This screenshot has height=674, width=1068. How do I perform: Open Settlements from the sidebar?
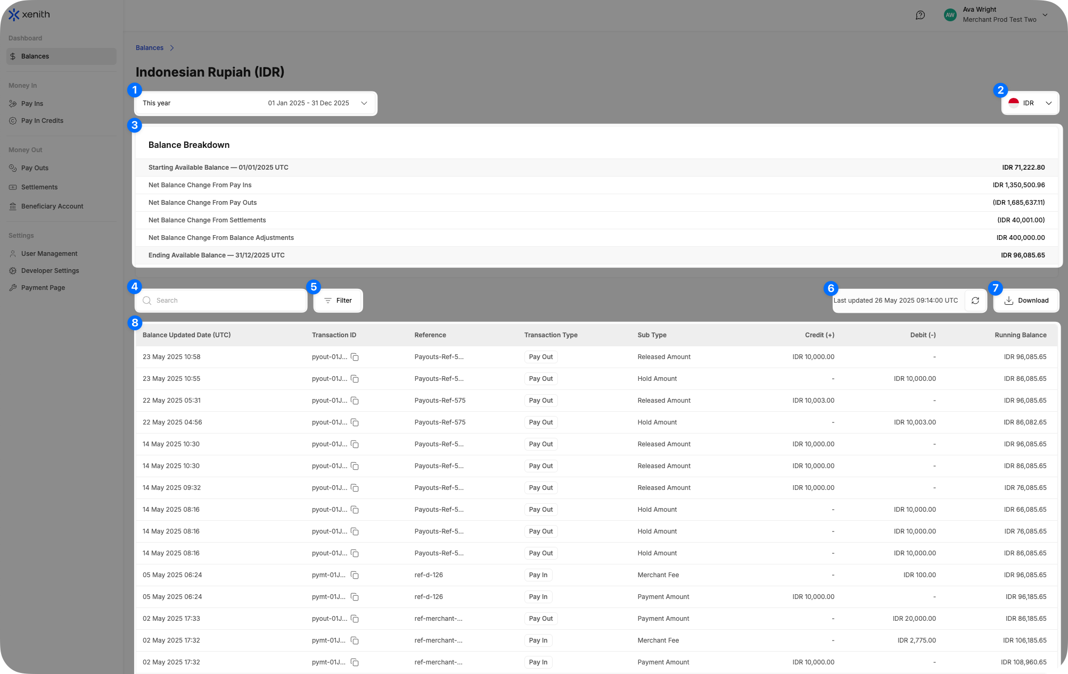(x=39, y=187)
